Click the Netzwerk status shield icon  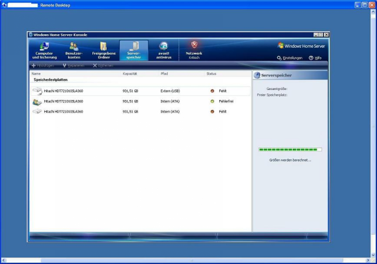pos(194,45)
